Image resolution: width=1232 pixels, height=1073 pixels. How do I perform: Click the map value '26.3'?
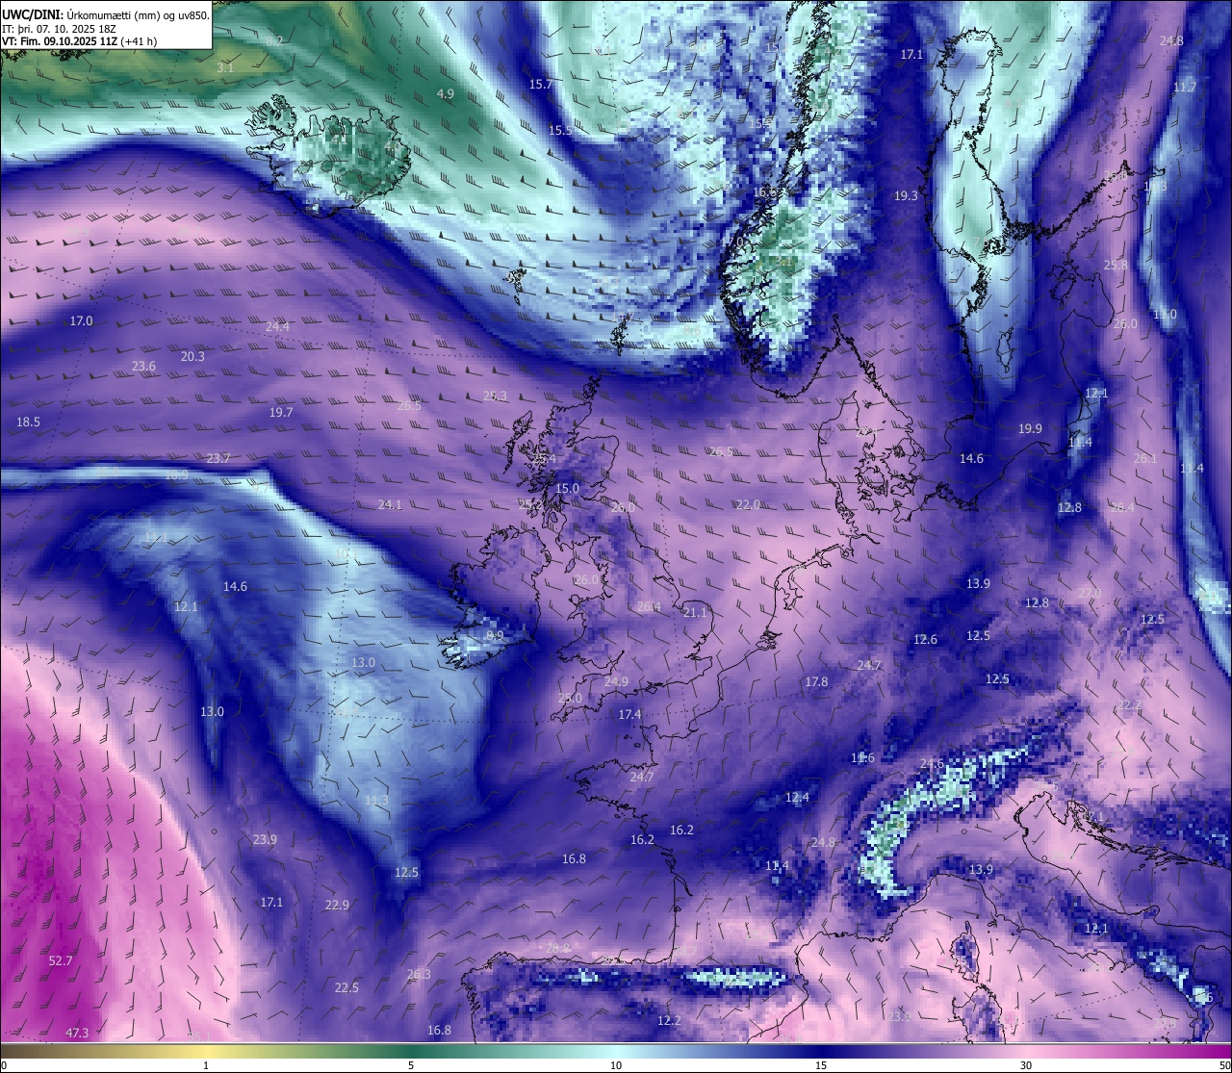[x=419, y=975]
